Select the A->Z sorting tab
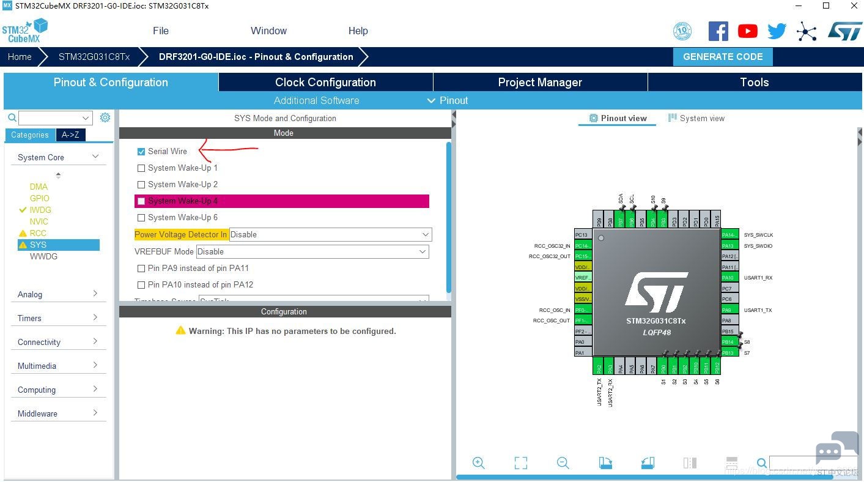The width and height of the screenshot is (864, 482). point(70,135)
